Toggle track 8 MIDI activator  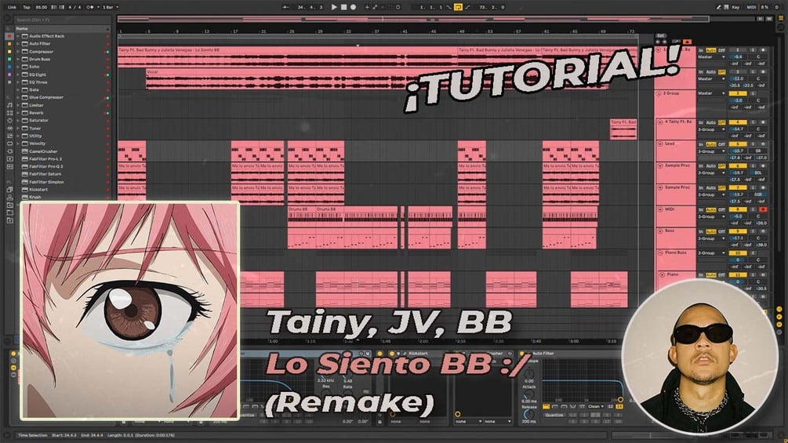coord(738,209)
